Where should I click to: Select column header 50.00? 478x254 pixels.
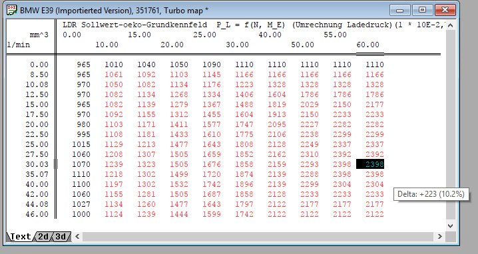pos(302,45)
